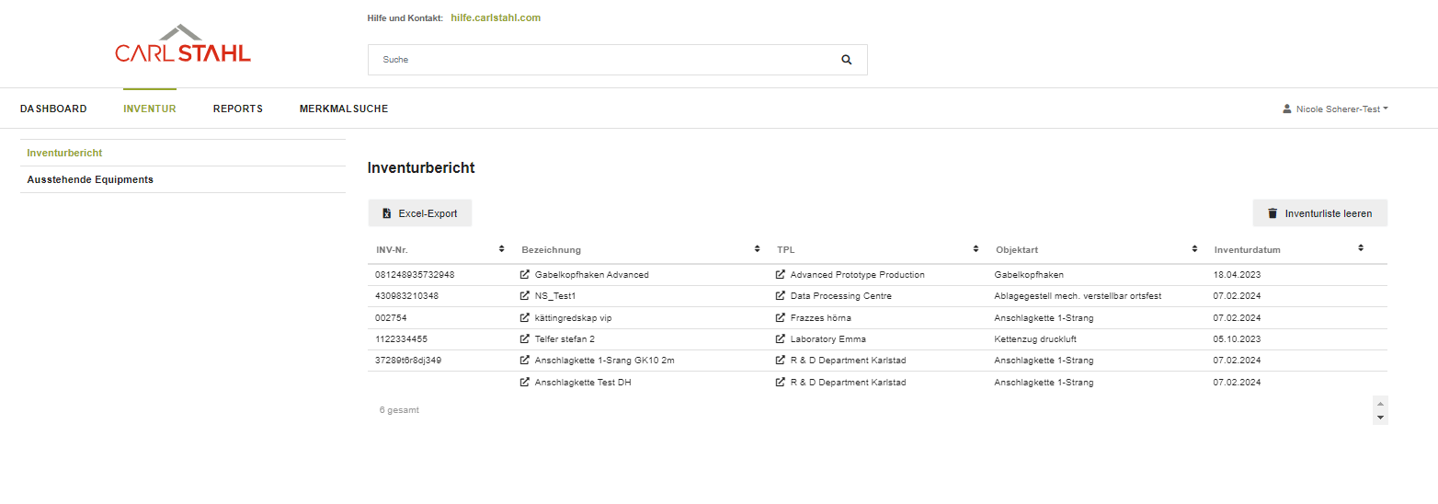
Task: Open Ausstehende Equipments in sidebar
Action: click(90, 179)
